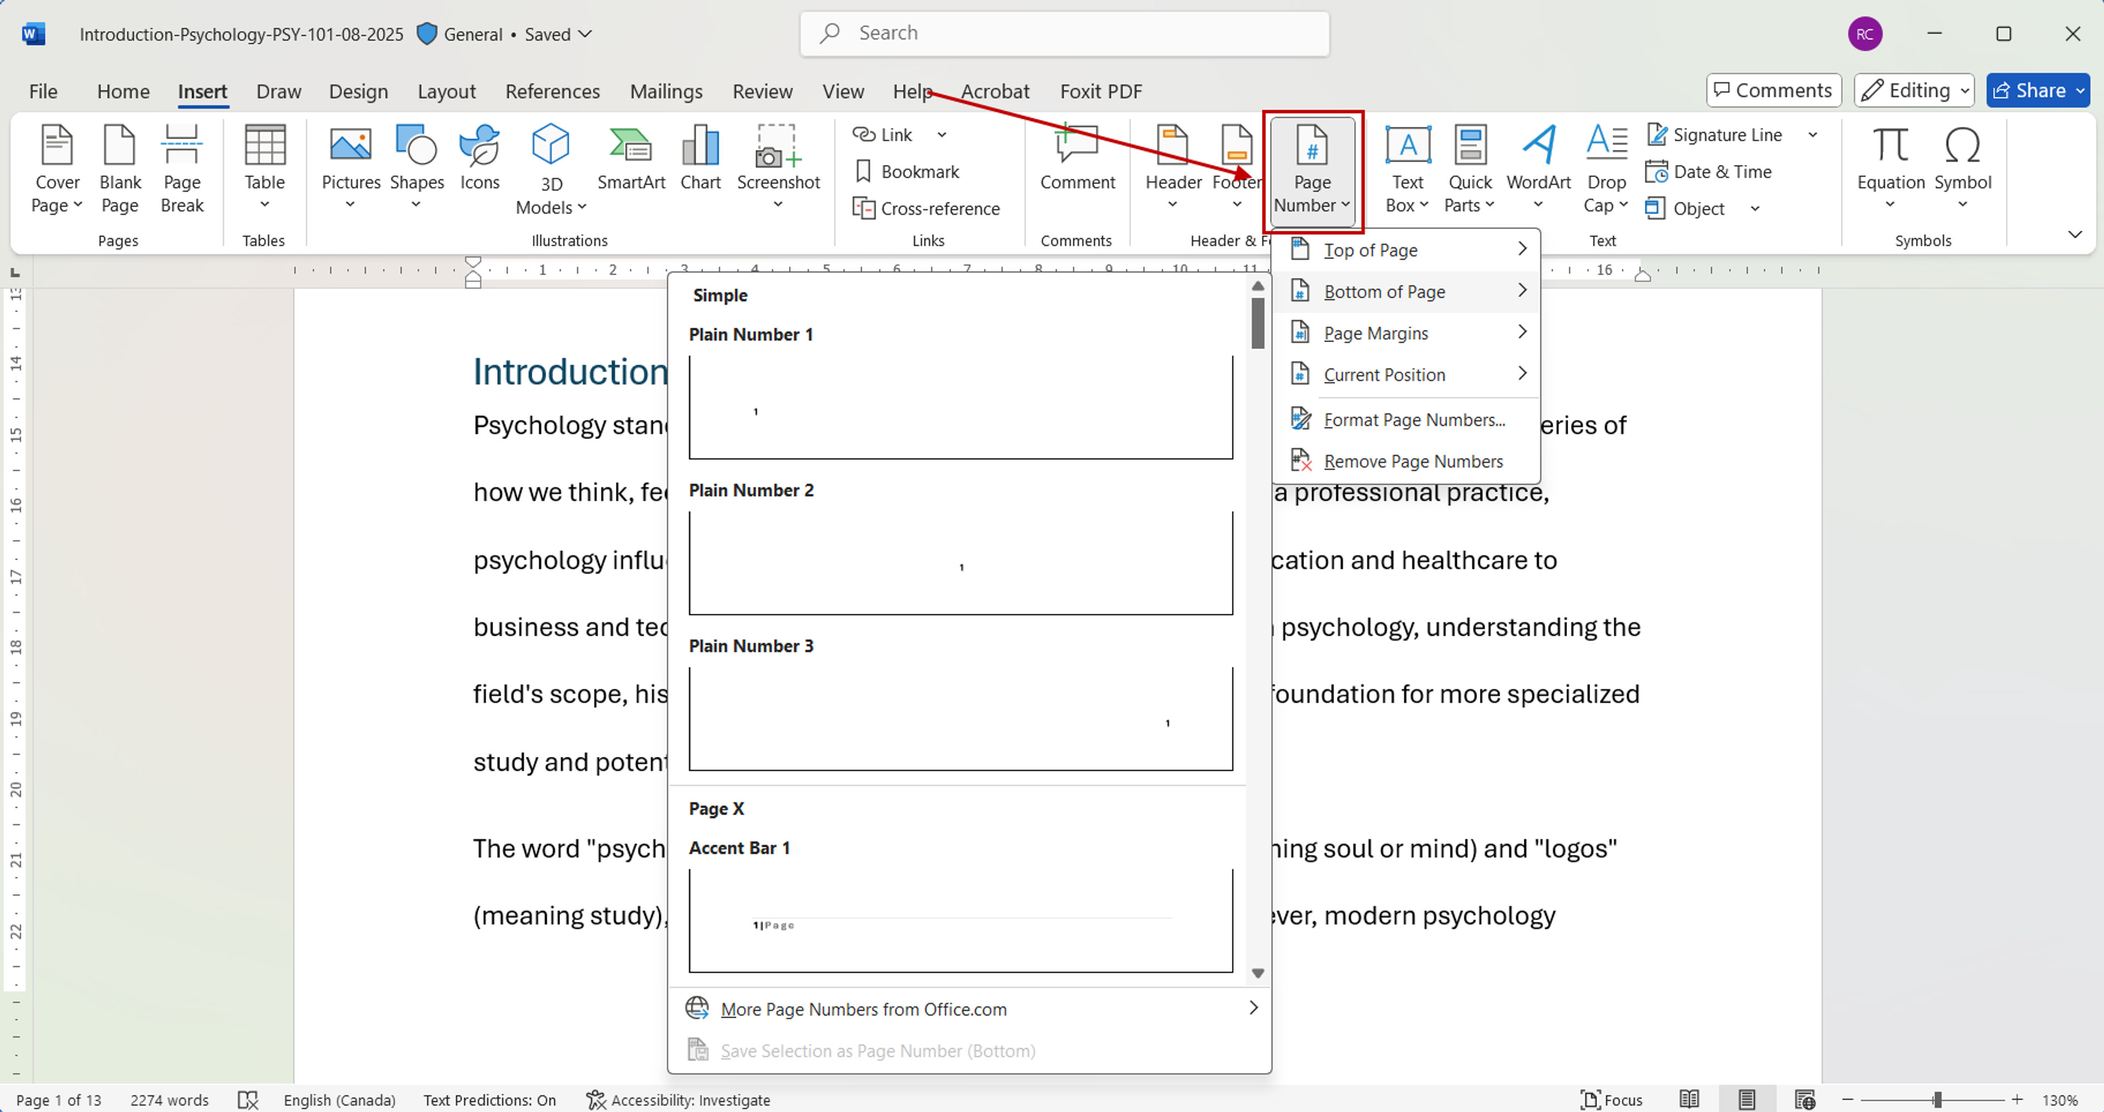Enable Focus mode

pos(1611,1100)
